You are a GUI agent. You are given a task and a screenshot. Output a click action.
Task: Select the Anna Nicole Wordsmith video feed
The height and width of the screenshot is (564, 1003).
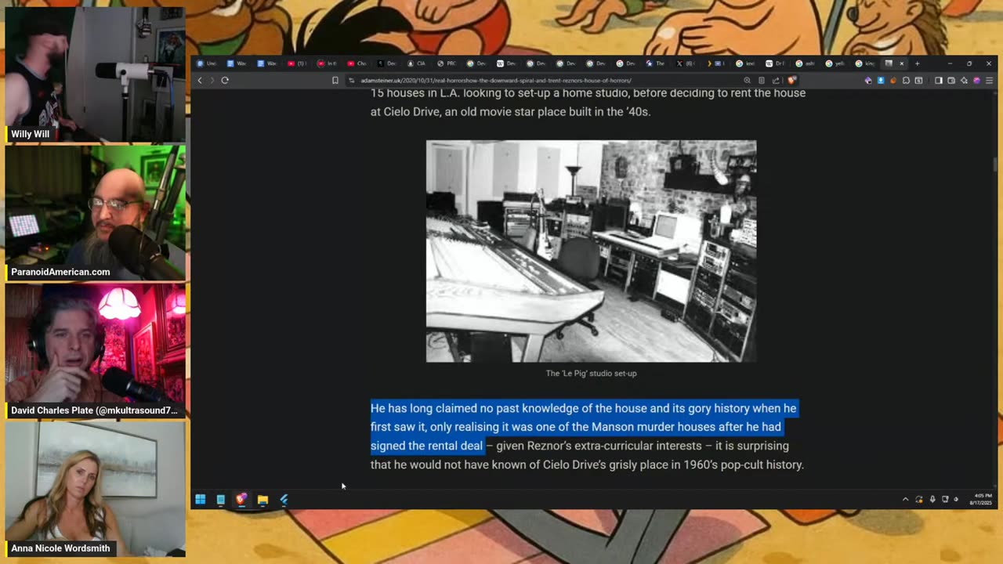tap(96, 489)
